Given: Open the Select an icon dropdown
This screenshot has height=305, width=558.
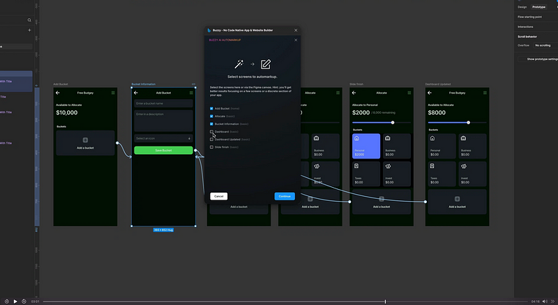Looking at the screenshot, I should coord(163,138).
